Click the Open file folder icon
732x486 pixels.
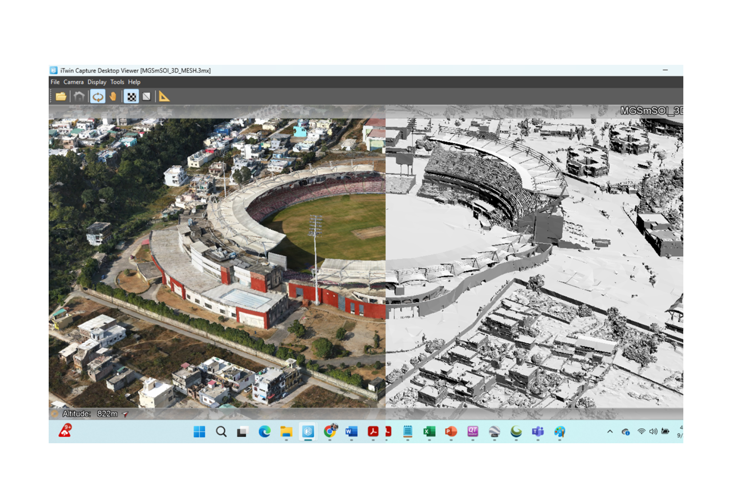pos(61,96)
